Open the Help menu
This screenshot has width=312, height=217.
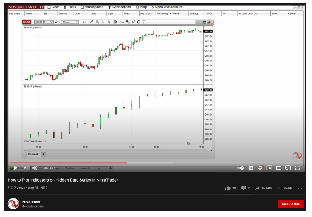[141, 7]
